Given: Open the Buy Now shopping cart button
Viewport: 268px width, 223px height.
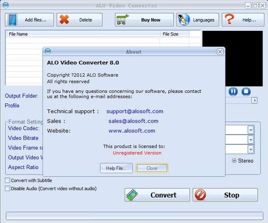Looking at the screenshot, I should pyautogui.click(x=144, y=20).
